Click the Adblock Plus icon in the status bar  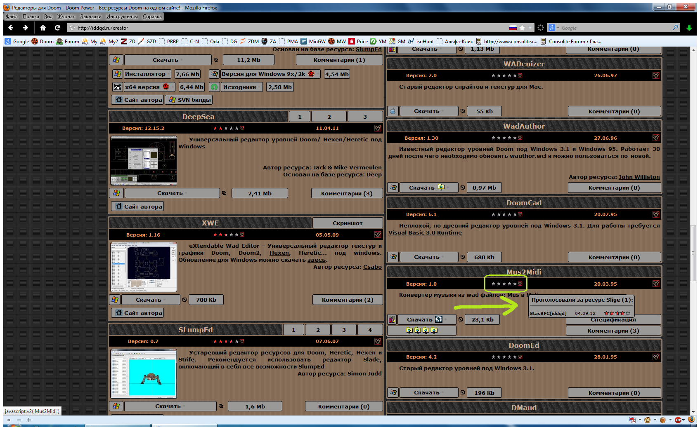678,420
